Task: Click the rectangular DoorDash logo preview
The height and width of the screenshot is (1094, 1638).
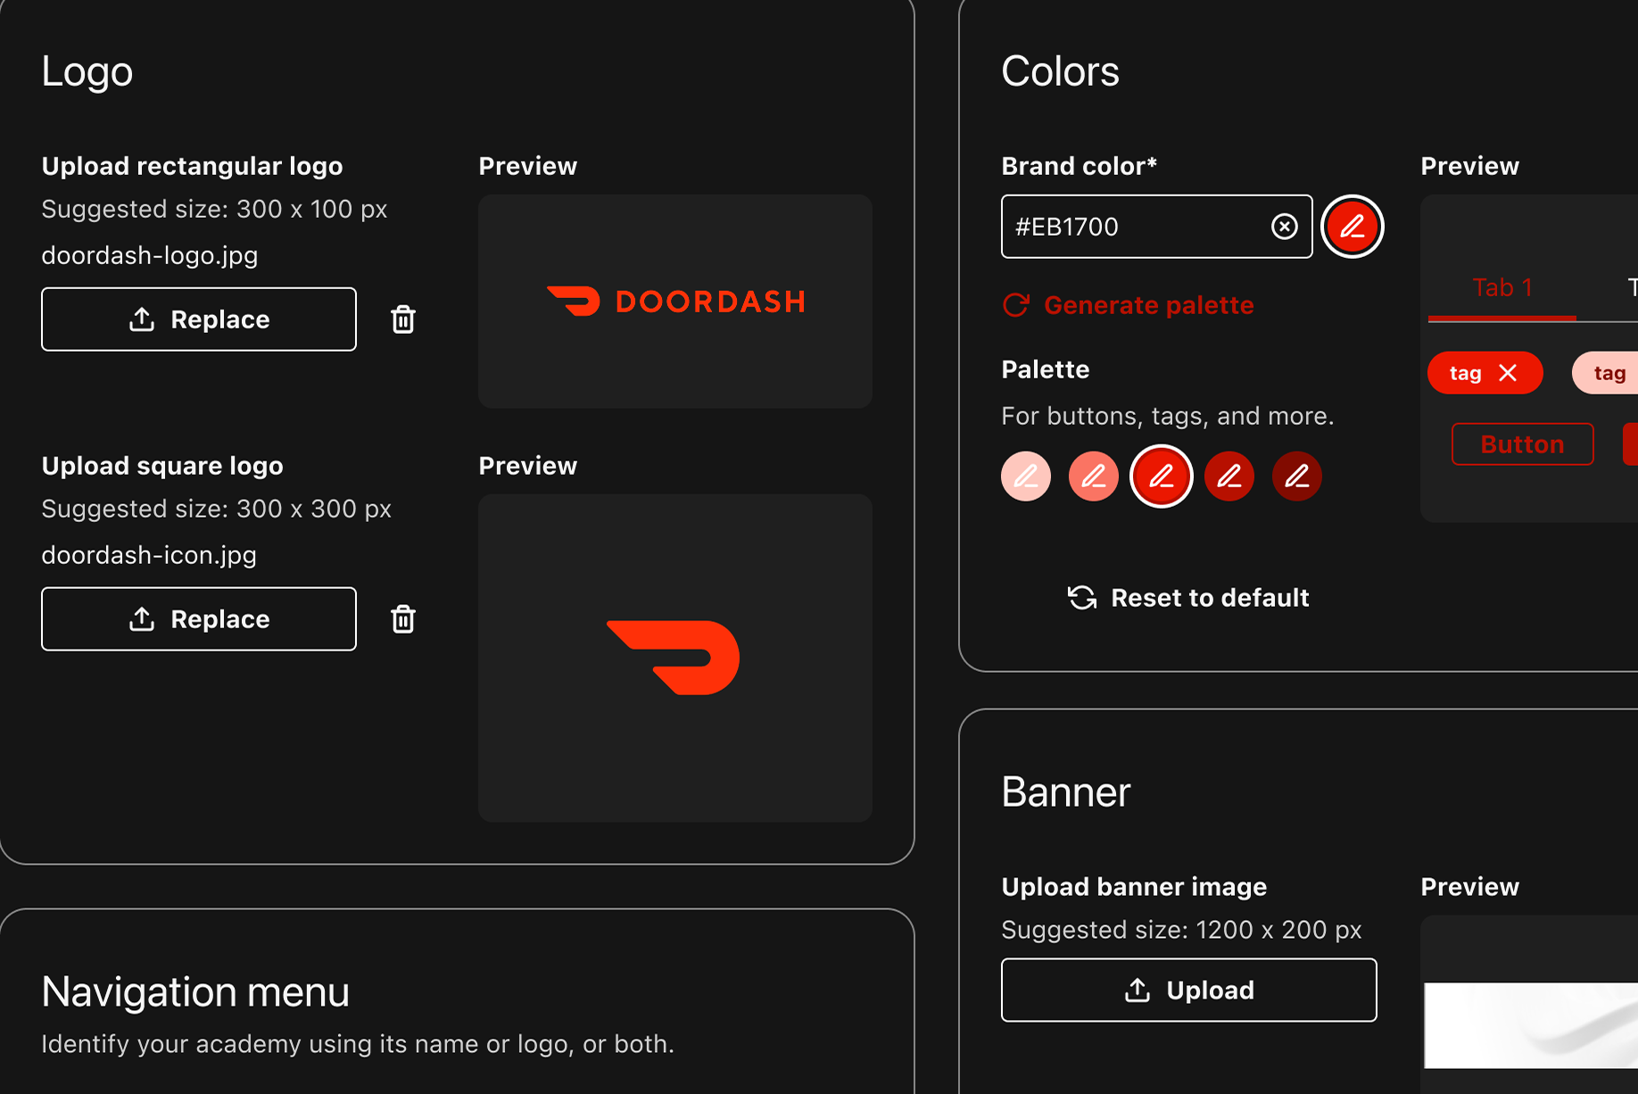Action: (675, 302)
